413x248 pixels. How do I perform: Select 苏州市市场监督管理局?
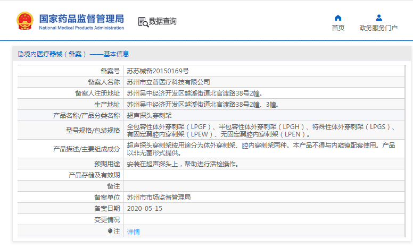click(x=159, y=198)
